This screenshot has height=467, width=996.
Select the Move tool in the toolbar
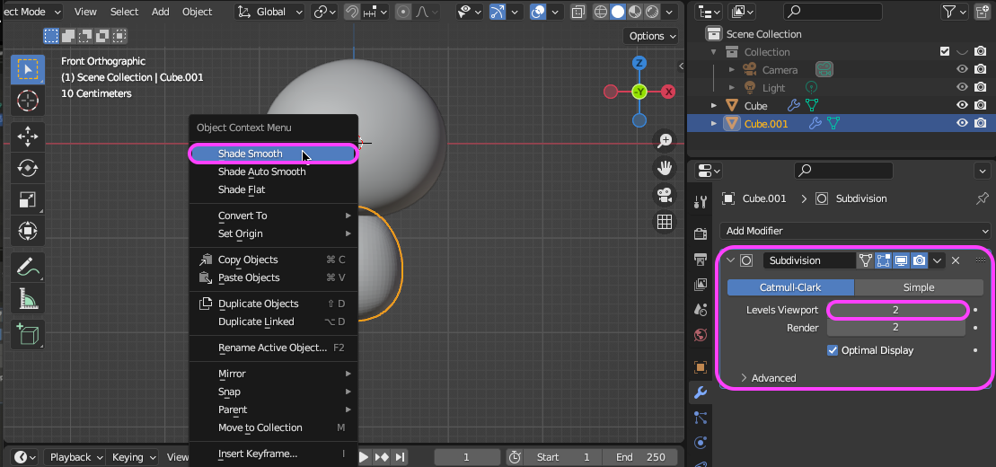tap(28, 137)
